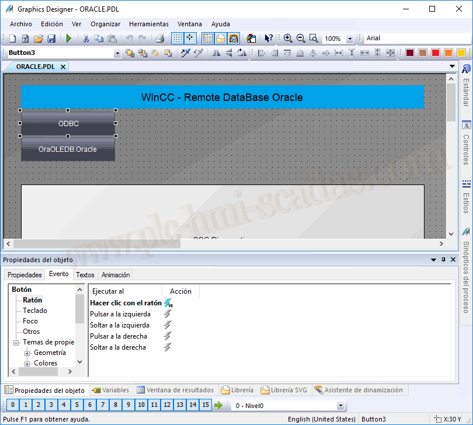
Task: Open the Button3 object selector dropdown
Action: coord(117,54)
